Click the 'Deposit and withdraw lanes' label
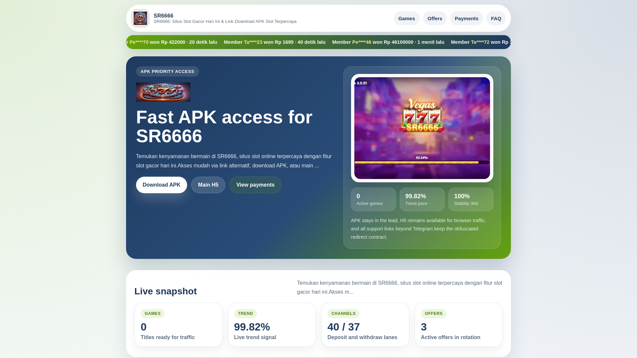637x358 pixels. click(362, 337)
